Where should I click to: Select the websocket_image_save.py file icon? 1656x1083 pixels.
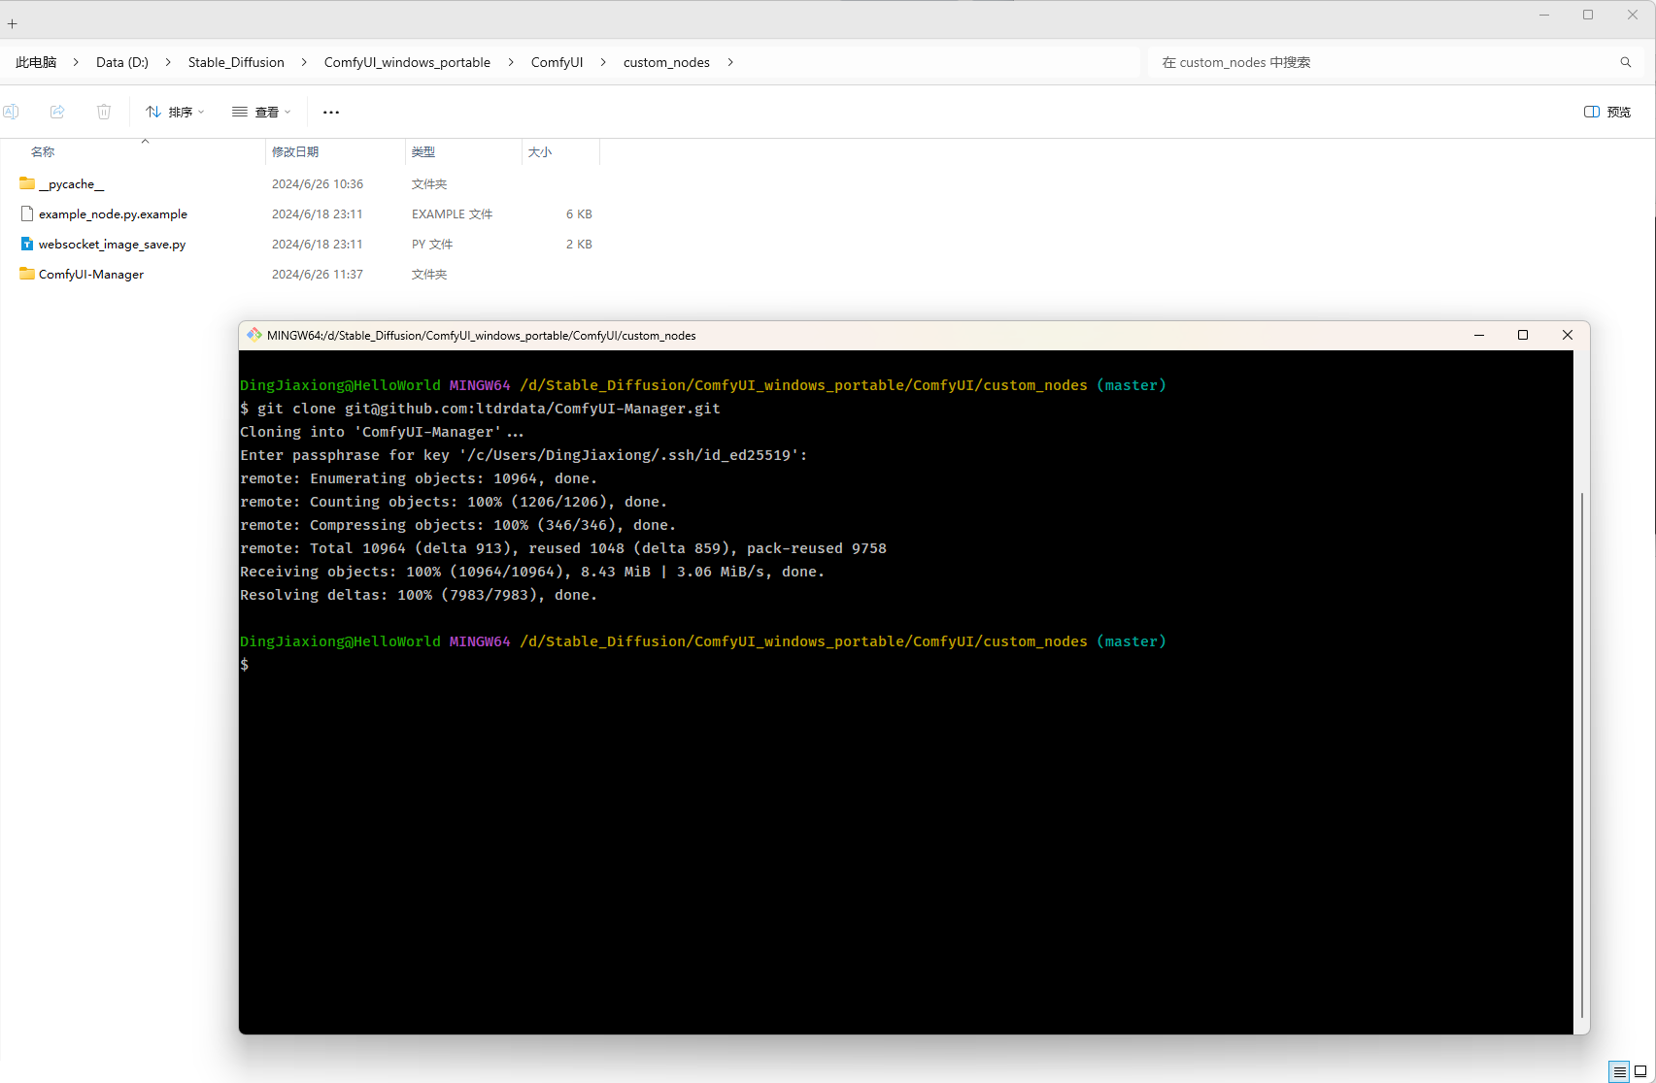pyautogui.click(x=27, y=244)
